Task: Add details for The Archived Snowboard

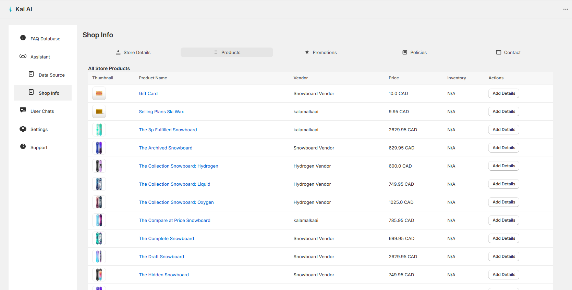Action: click(503, 148)
